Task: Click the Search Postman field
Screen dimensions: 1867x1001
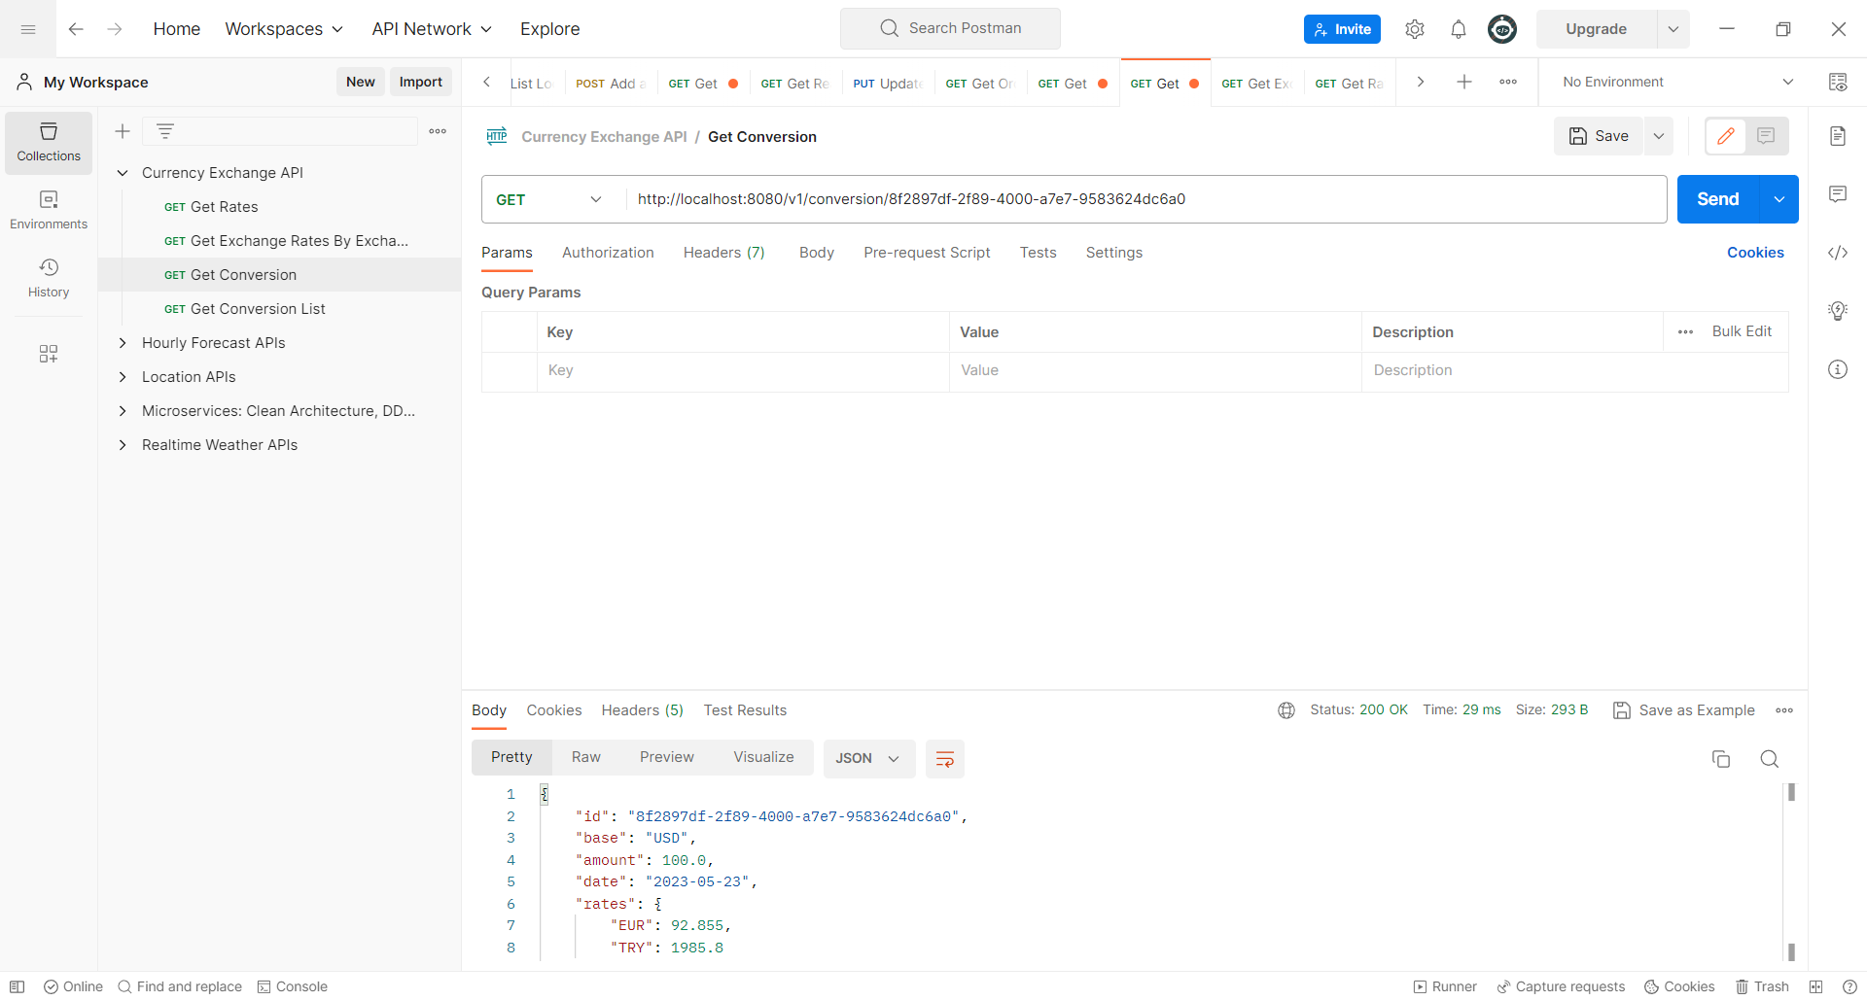Action: [x=950, y=29]
